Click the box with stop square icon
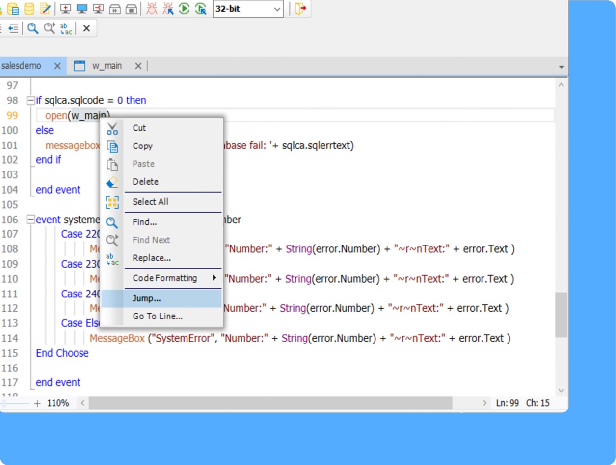The image size is (616, 465). (x=131, y=9)
